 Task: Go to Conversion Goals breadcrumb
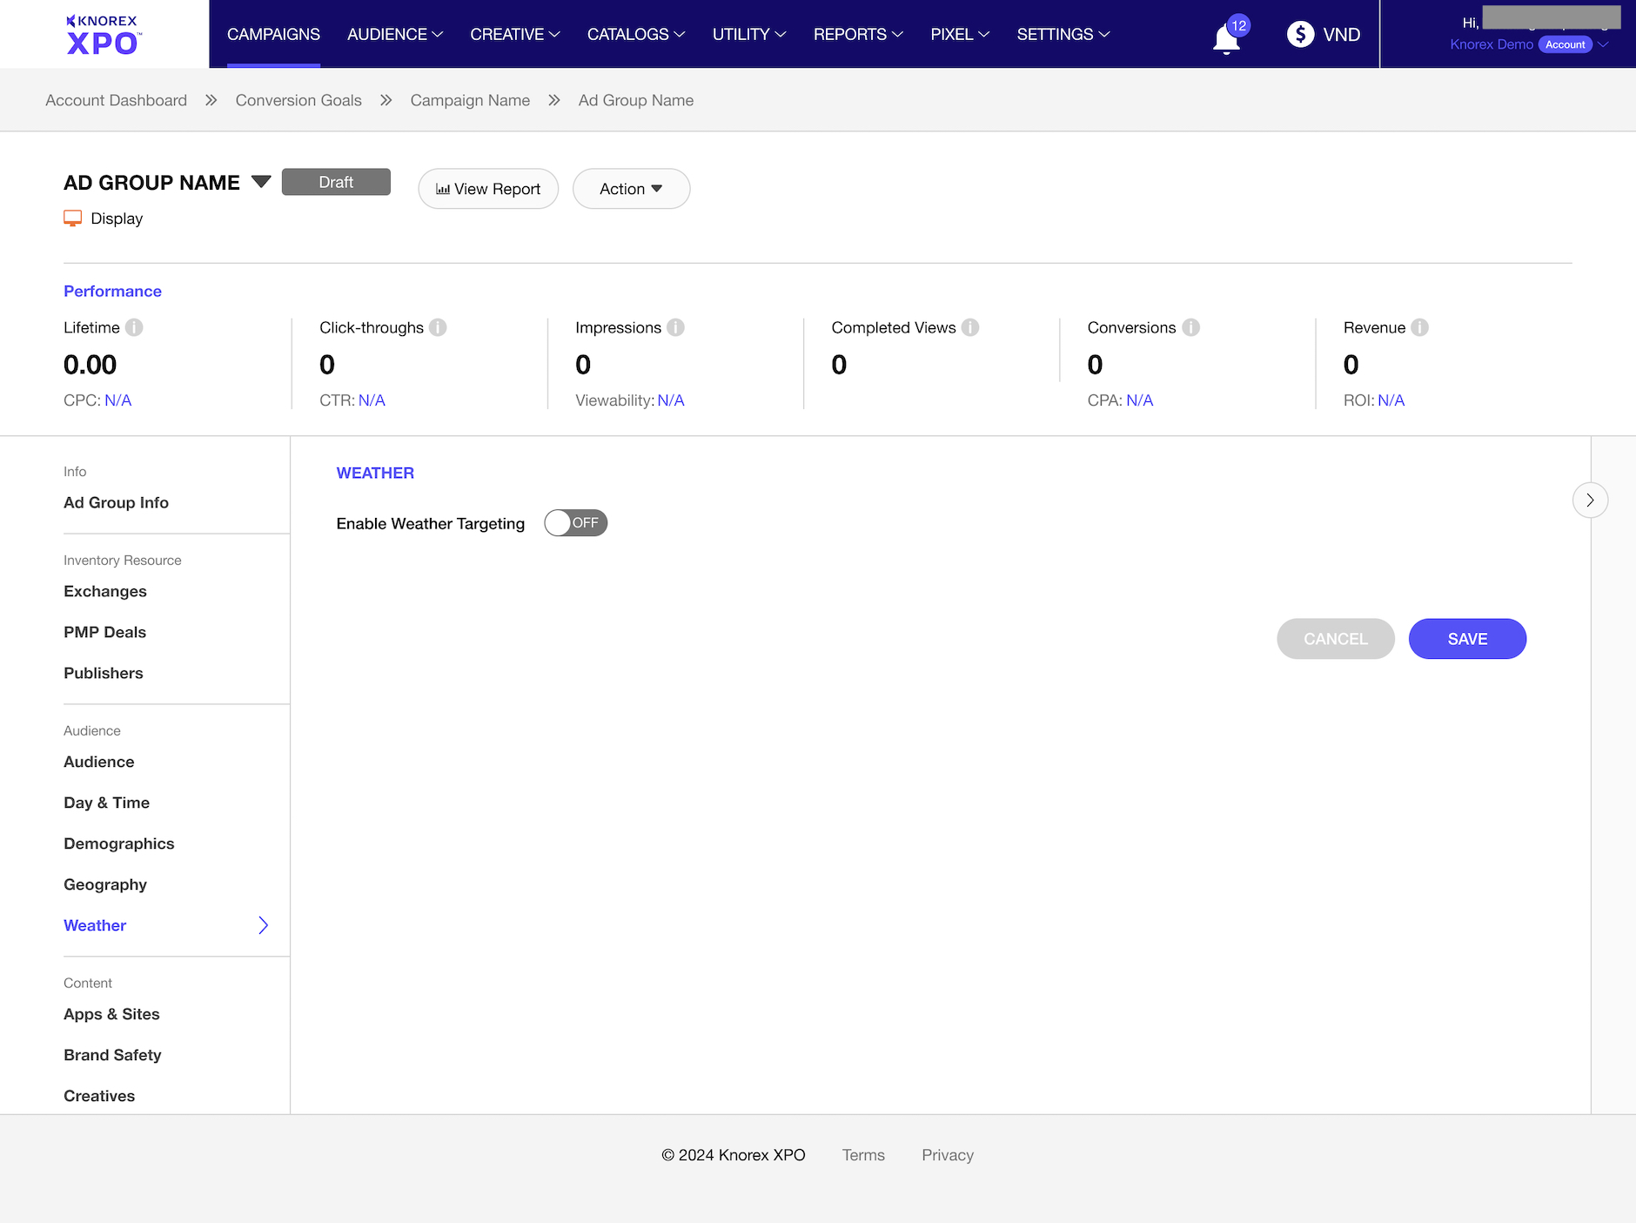298,100
